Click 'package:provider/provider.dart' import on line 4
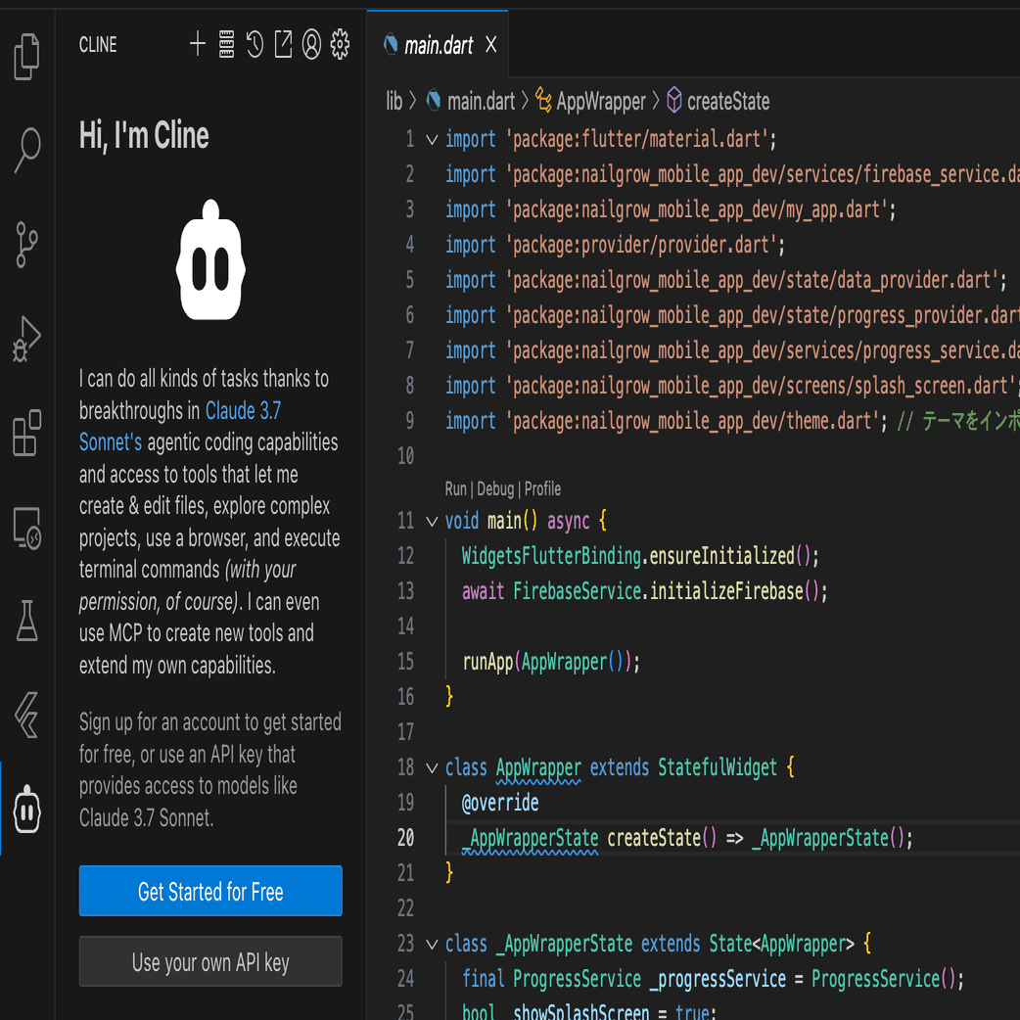 point(641,246)
